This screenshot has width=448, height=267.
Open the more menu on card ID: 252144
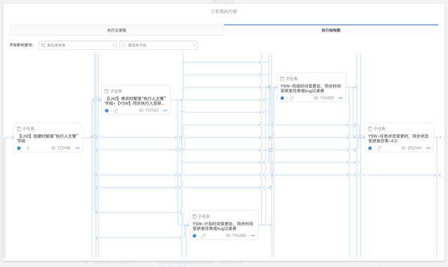pyautogui.click(x=428, y=148)
